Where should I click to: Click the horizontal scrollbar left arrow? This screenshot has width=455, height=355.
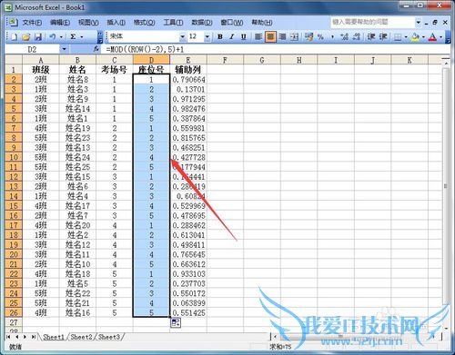point(275,336)
